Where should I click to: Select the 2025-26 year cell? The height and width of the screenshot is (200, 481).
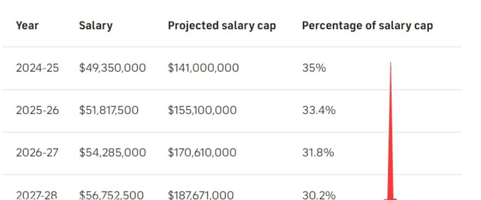click(x=38, y=110)
